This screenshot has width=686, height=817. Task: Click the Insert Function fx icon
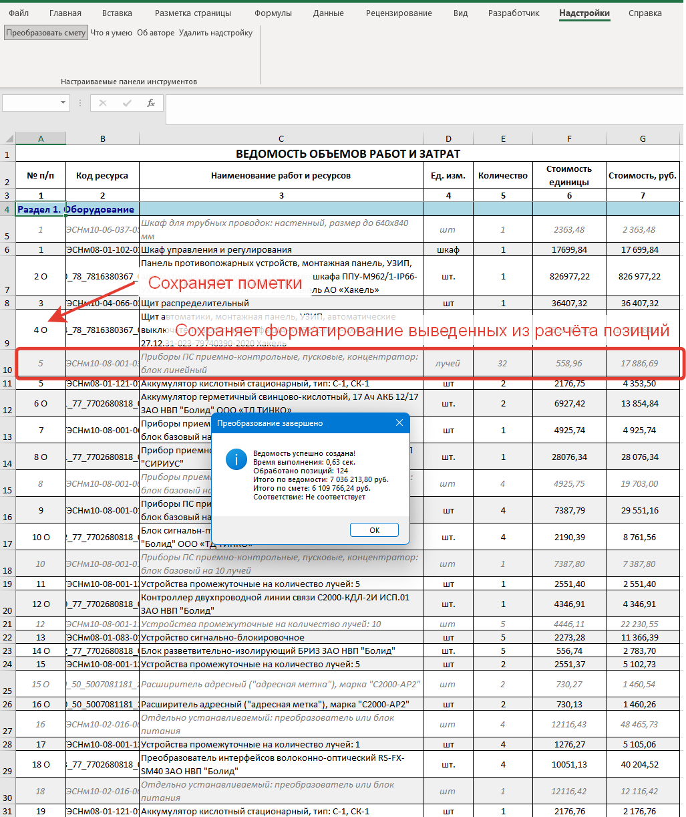pos(151,103)
